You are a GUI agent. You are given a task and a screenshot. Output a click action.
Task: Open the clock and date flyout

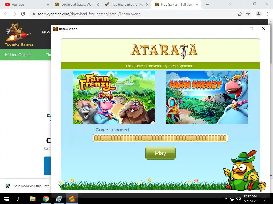point(250,199)
